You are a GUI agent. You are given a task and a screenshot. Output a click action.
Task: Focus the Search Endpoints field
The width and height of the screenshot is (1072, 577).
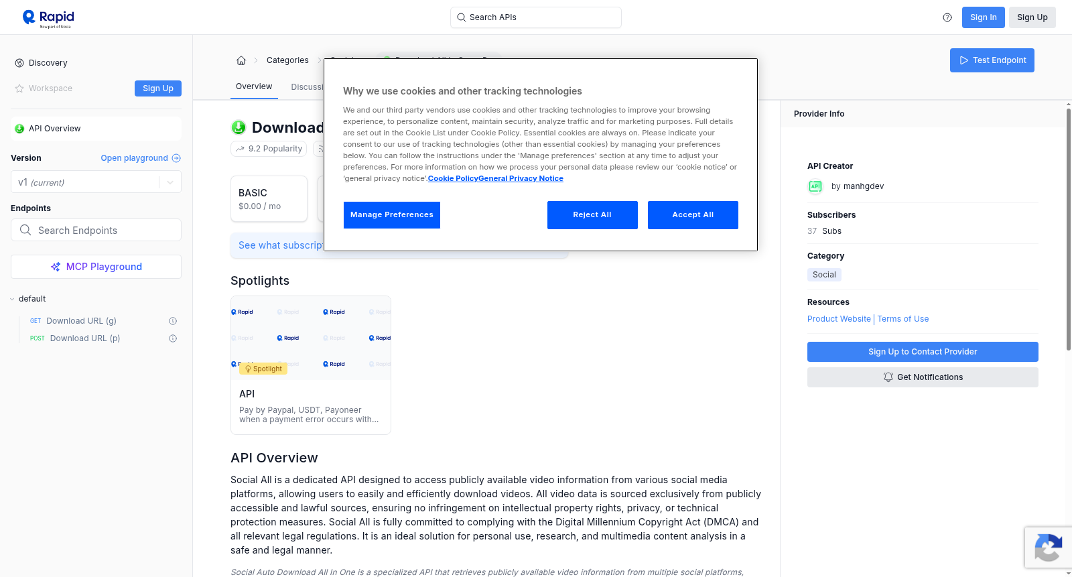96,230
